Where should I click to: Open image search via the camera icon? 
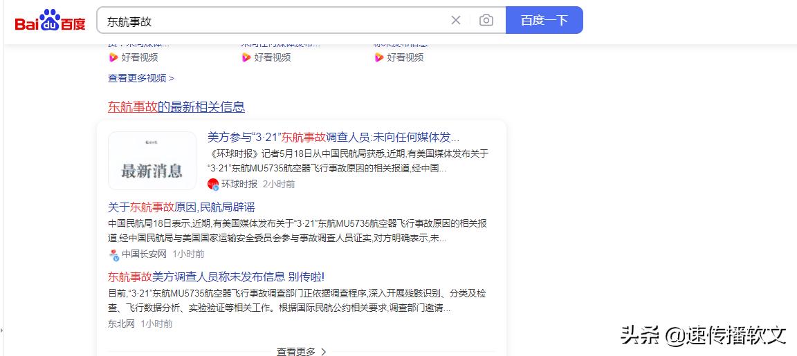tap(486, 20)
